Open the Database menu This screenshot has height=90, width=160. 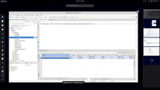(32, 15)
